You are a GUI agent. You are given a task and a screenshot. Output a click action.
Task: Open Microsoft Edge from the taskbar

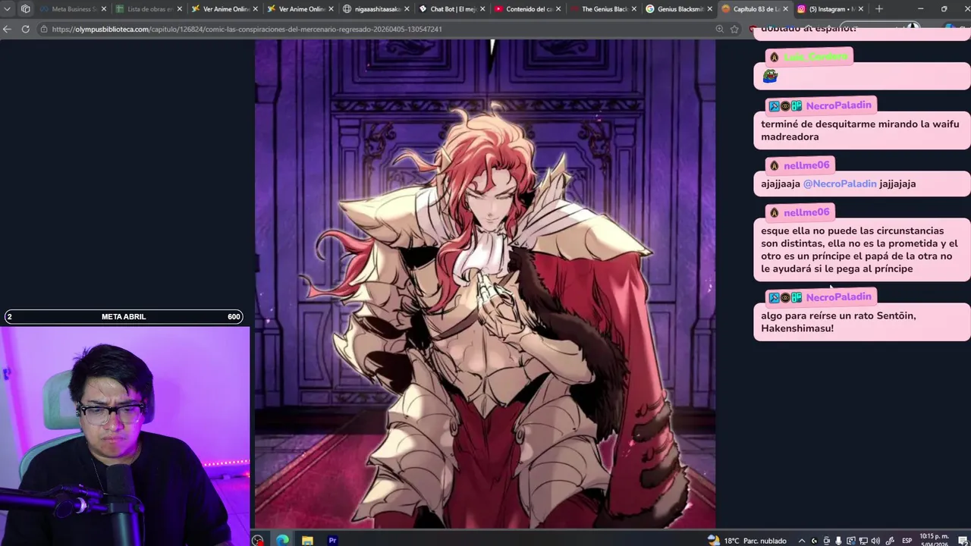click(x=282, y=541)
